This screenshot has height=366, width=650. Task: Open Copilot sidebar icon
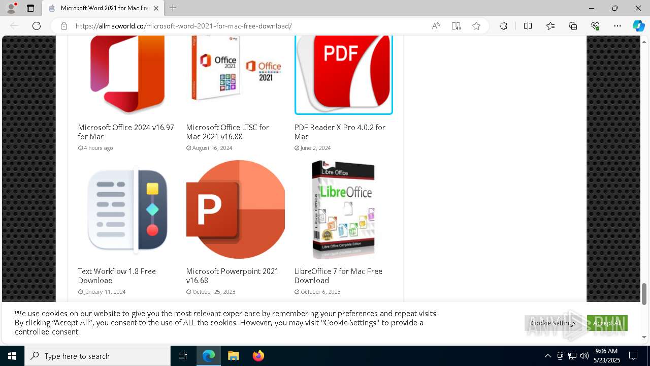click(x=638, y=26)
